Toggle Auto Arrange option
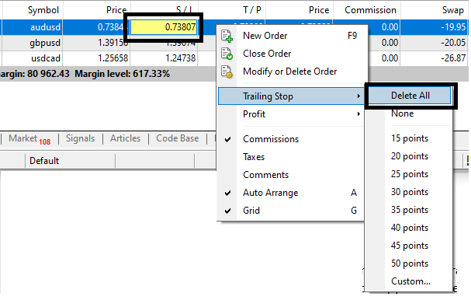The image size is (471, 300). [292, 193]
